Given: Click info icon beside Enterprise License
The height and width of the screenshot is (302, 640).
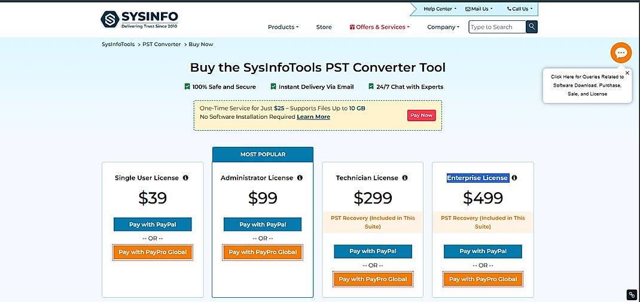Looking at the screenshot, I should point(514,178).
